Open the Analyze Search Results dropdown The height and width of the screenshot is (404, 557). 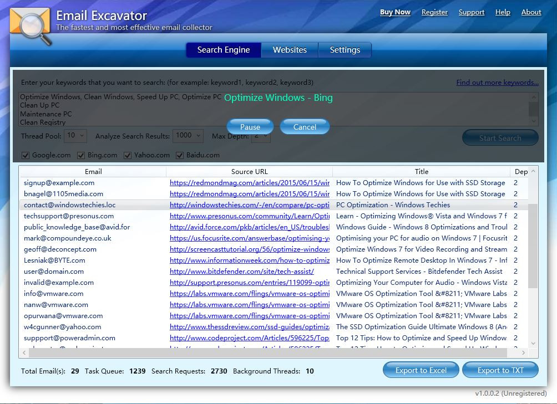tap(188, 135)
